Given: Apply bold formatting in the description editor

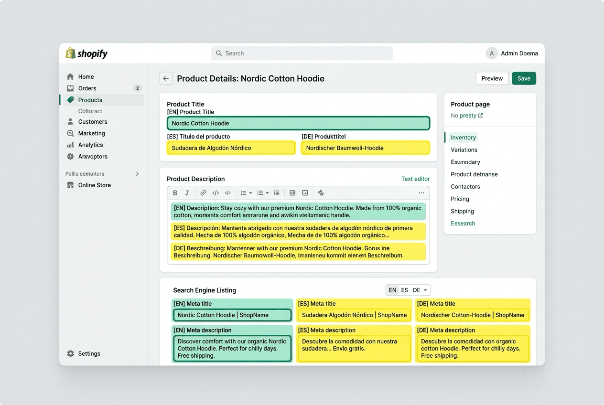Looking at the screenshot, I should tap(175, 193).
